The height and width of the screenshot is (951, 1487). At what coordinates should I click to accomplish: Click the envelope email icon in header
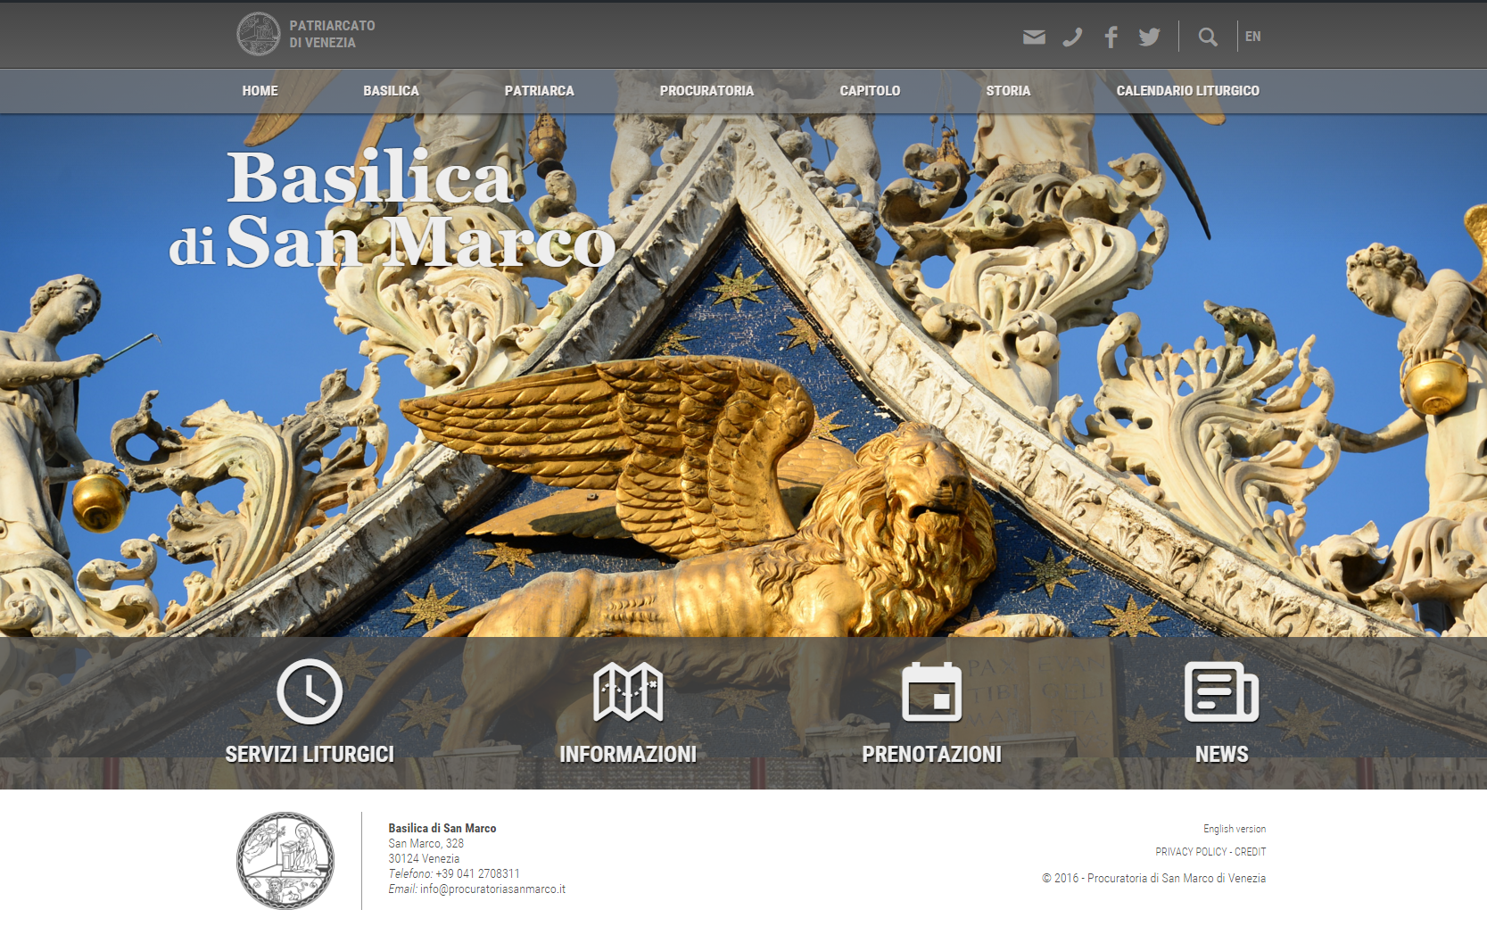point(1034,37)
